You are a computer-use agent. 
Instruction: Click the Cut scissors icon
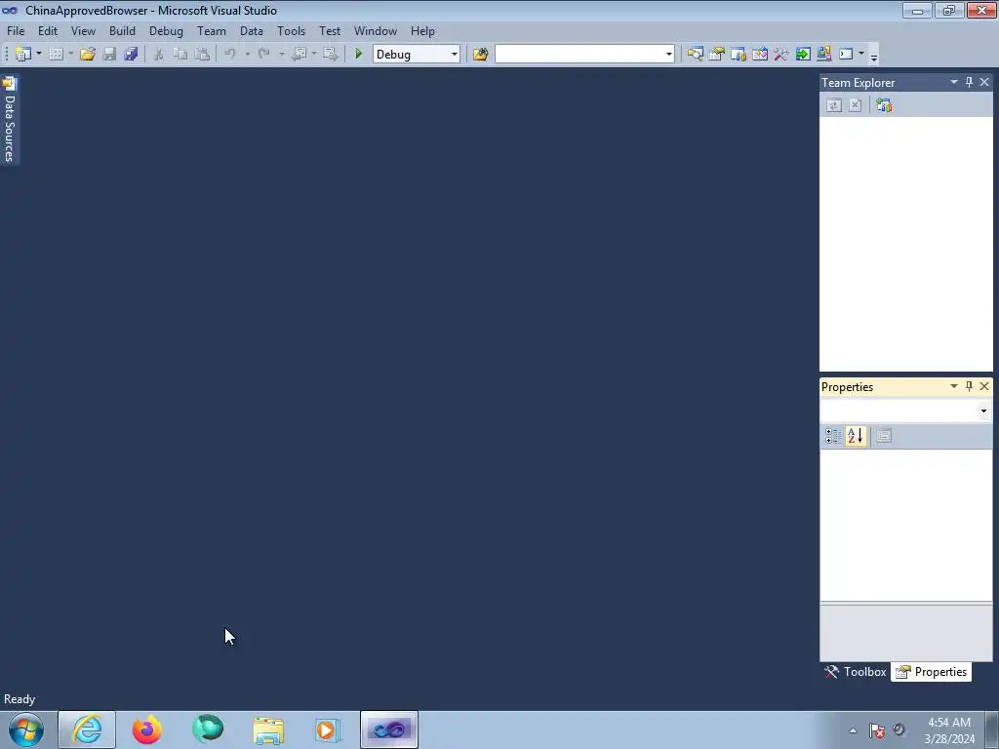[159, 55]
